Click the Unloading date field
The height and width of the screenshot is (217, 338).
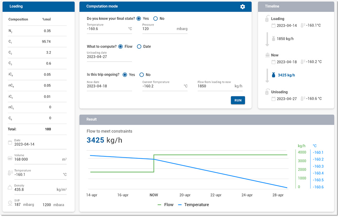coord(109,57)
